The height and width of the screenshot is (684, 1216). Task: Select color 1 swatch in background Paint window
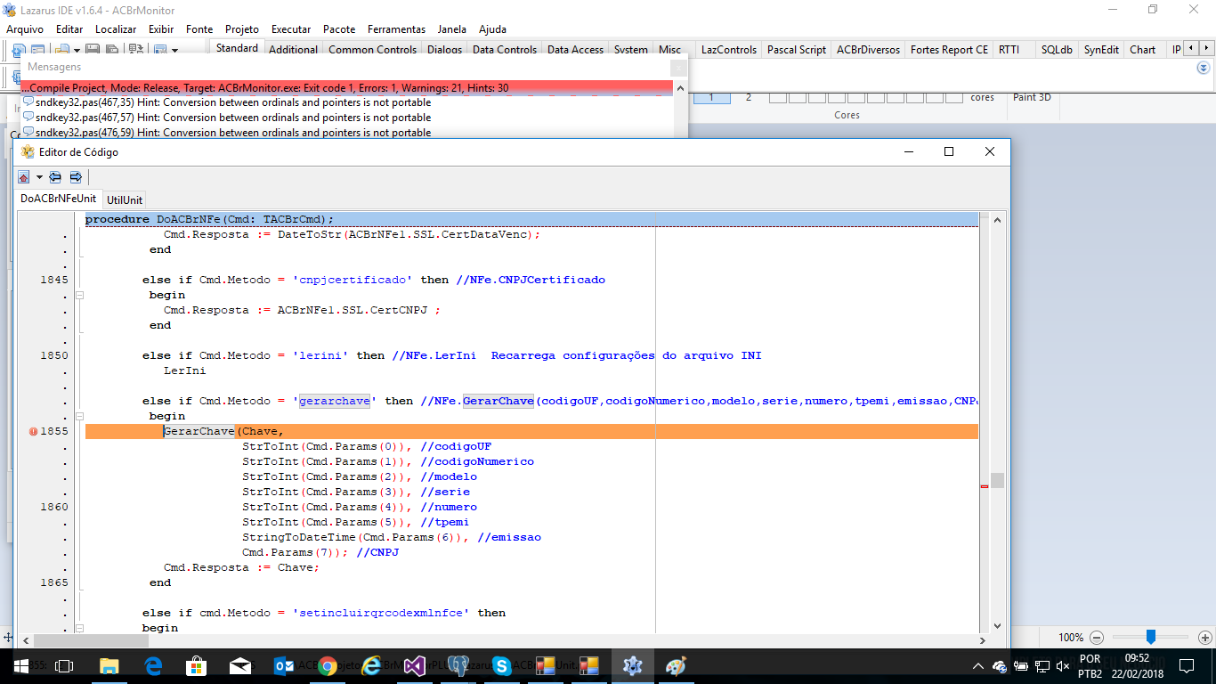[712, 97]
